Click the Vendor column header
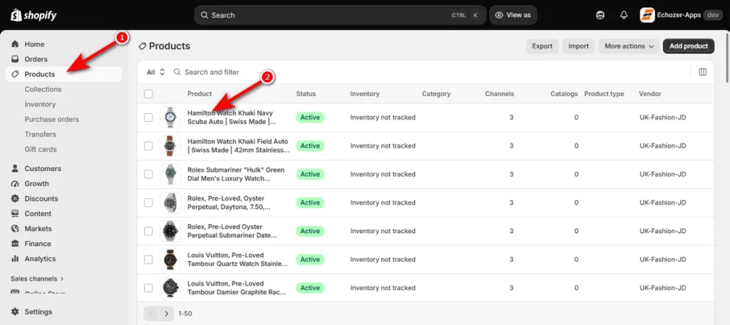 [650, 94]
